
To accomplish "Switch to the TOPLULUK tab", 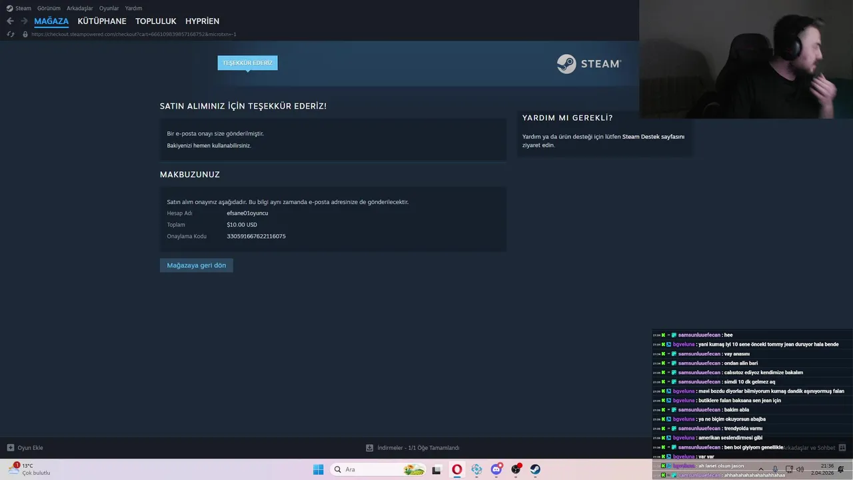I will click(156, 21).
